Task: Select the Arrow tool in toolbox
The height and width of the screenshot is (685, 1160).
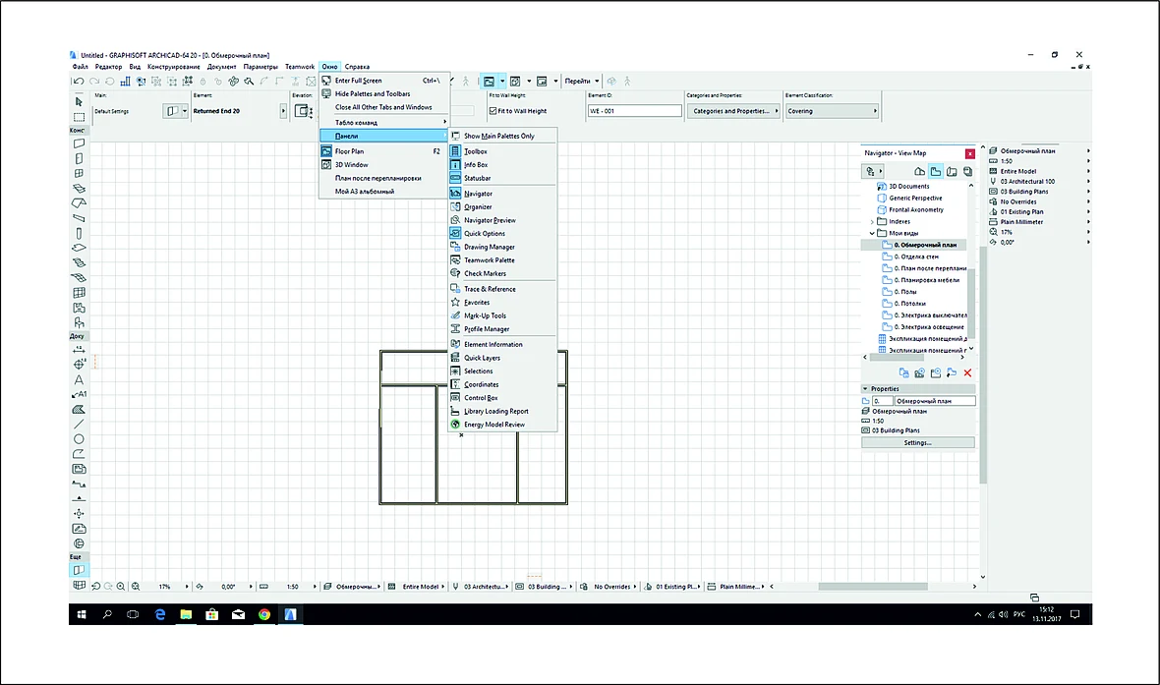Action: (79, 101)
